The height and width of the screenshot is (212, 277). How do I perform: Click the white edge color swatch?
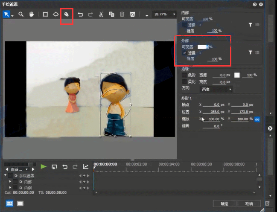(237, 75)
